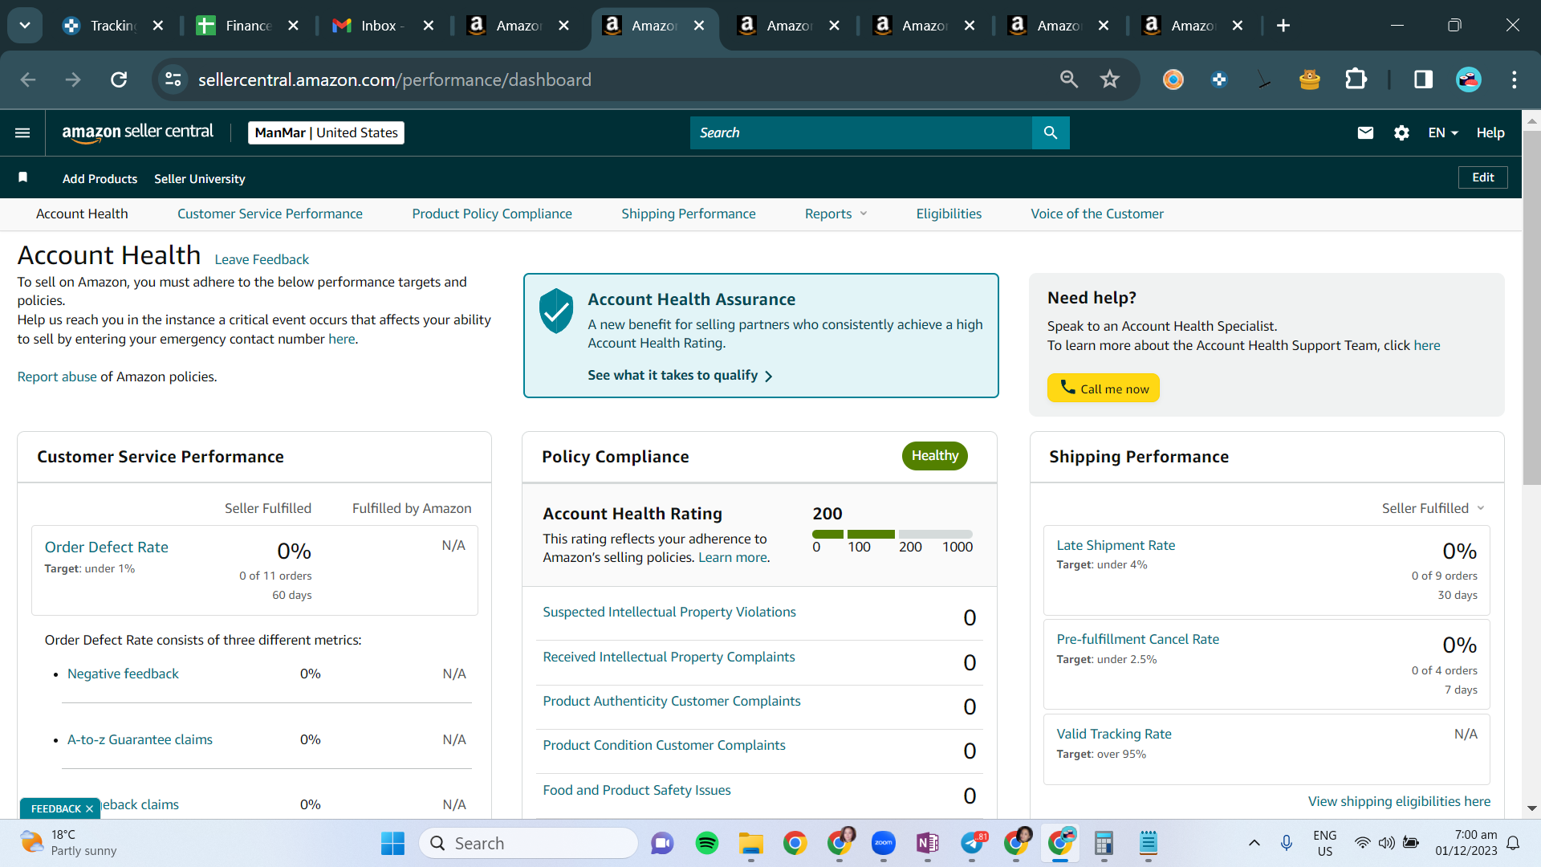
Task: Open Telegram from the taskbar
Action: coord(972,843)
